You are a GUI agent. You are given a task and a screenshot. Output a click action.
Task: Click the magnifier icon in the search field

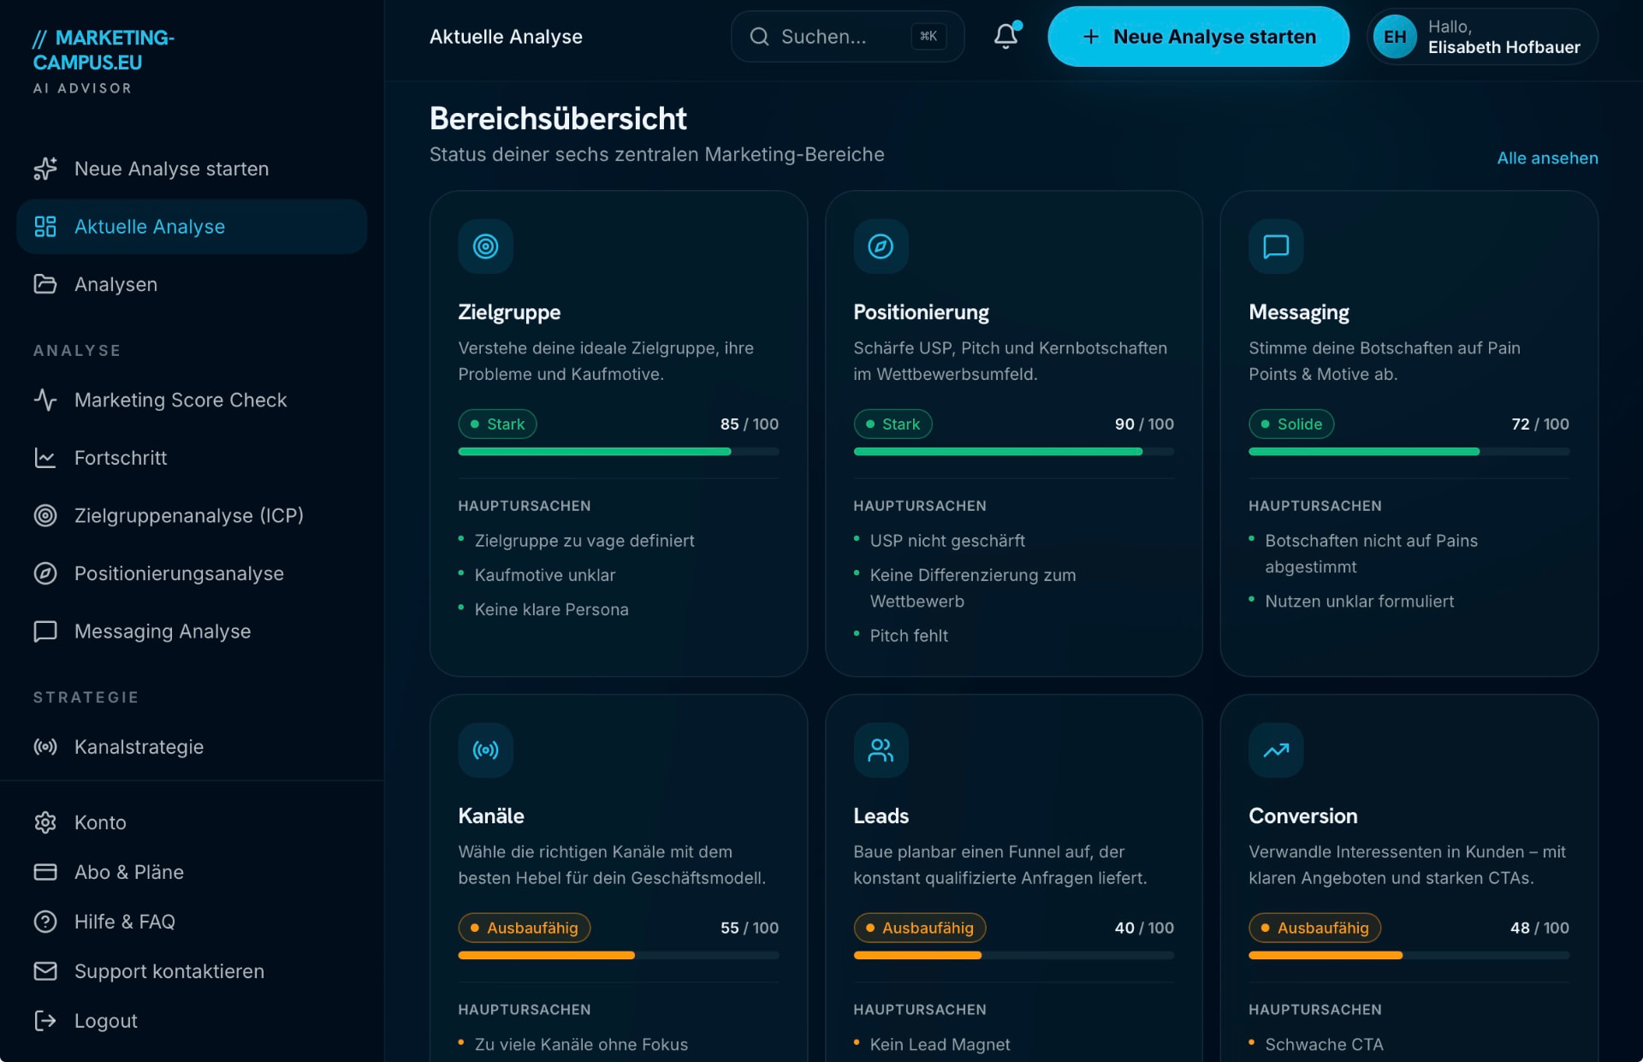click(759, 37)
